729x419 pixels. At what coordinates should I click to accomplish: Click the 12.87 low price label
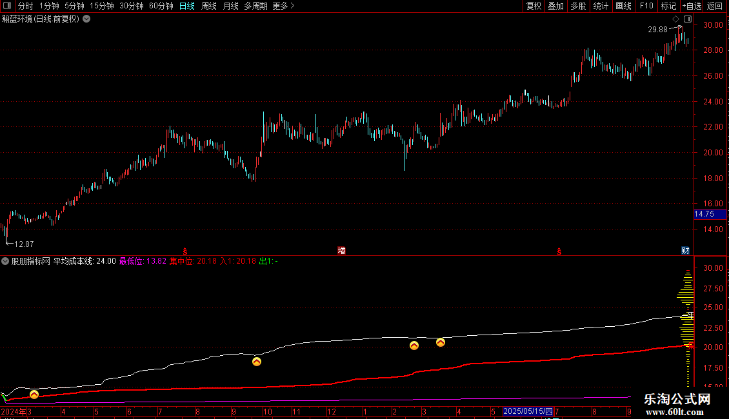click(x=24, y=244)
